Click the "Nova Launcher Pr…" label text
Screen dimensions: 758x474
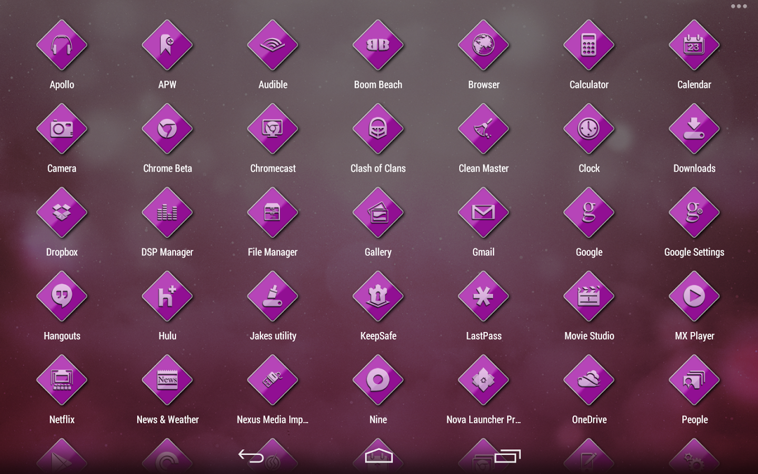point(483,420)
